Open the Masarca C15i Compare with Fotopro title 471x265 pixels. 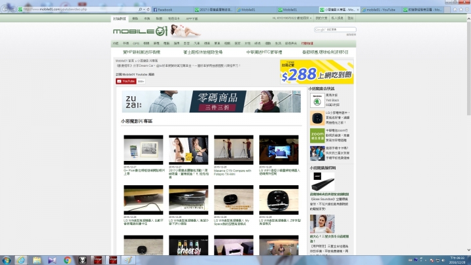click(x=232, y=173)
